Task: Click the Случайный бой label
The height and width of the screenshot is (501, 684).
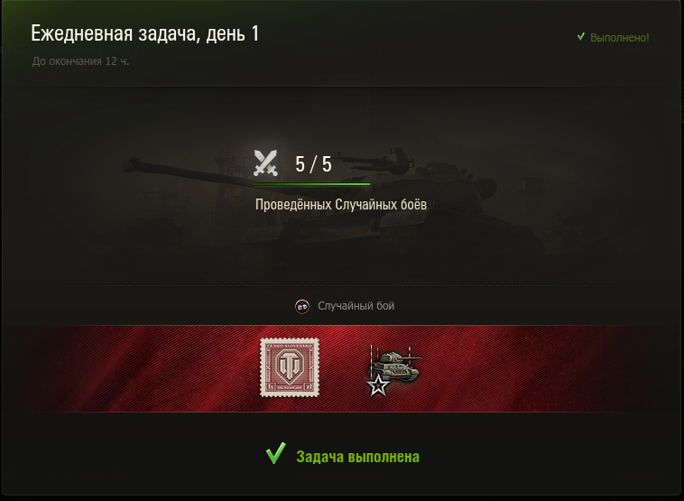Action: (x=356, y=306)
